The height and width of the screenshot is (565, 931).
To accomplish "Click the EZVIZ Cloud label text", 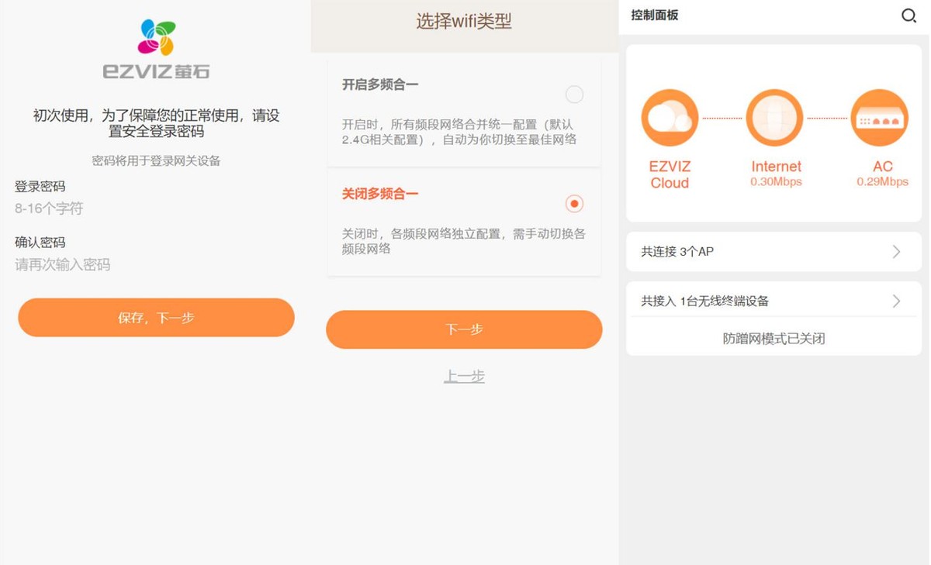I will (x=670, y=174).
